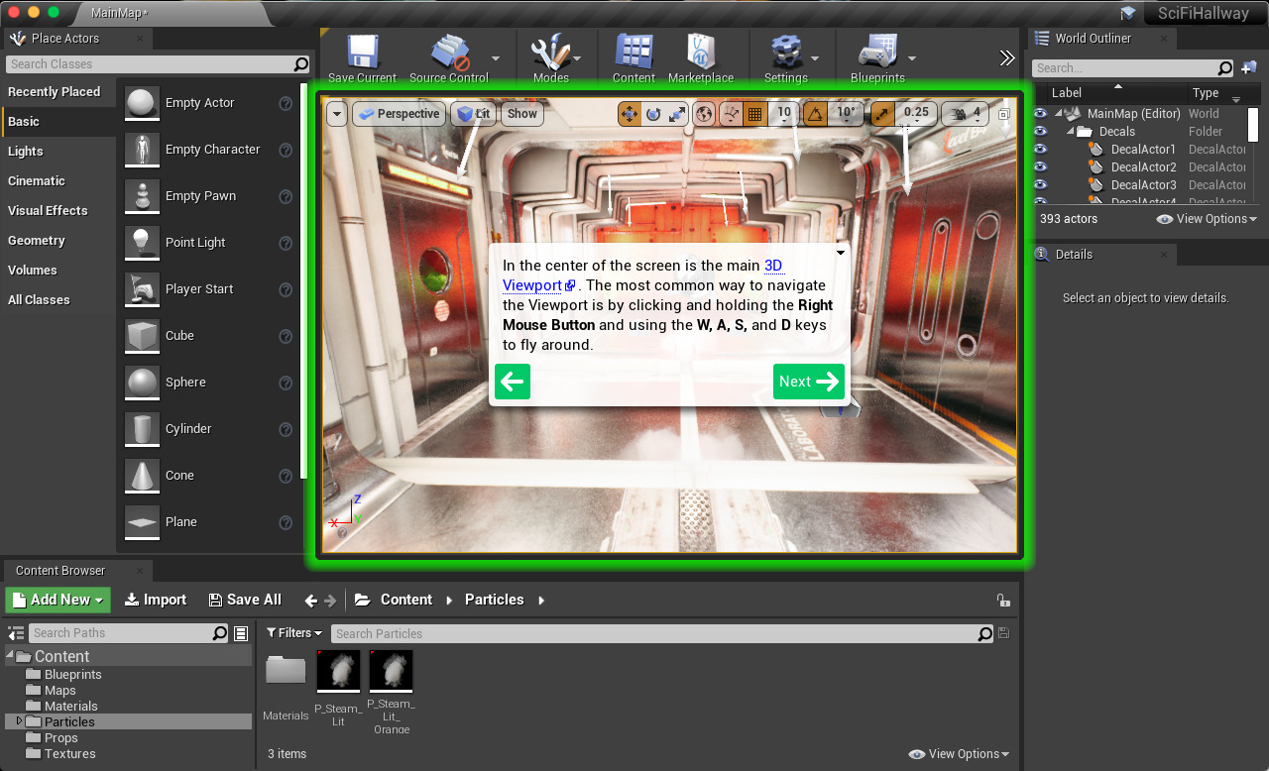Switch to the Visual Effects category

pos(48,211)
